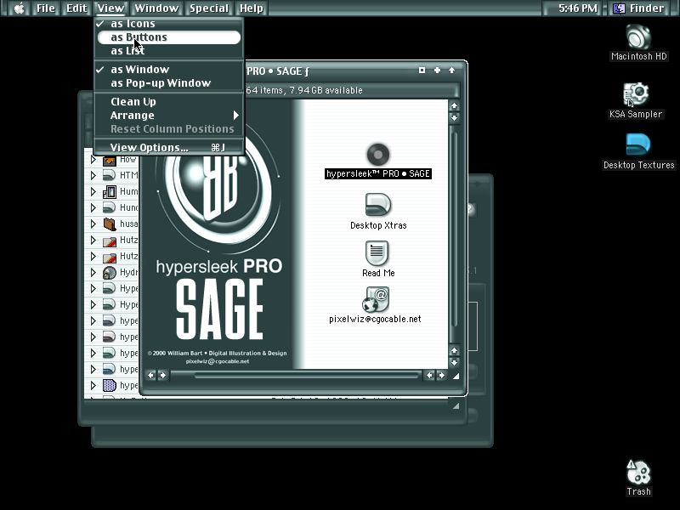Expand the Arrange submenu
Viewport: 680px width, 510px height.
click(x=169, y=116)
